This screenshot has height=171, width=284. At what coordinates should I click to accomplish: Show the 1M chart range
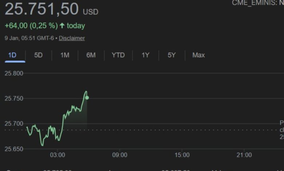65,55
